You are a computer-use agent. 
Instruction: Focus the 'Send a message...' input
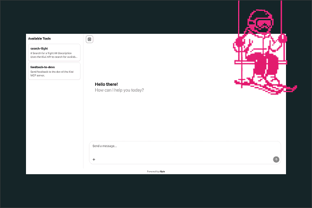coord(185,149)
